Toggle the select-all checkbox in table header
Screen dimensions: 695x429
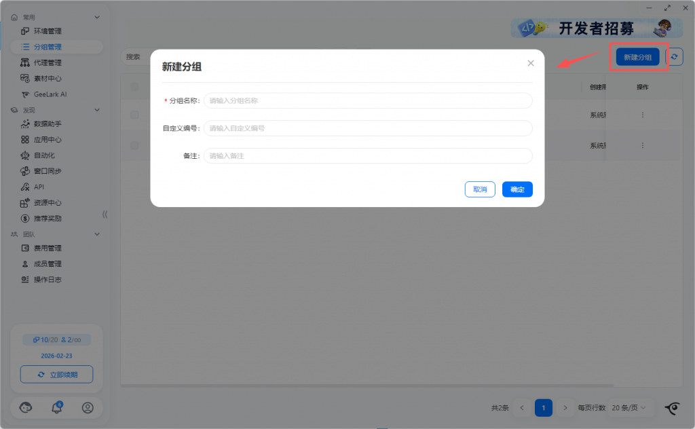click(x=134, y=87)
